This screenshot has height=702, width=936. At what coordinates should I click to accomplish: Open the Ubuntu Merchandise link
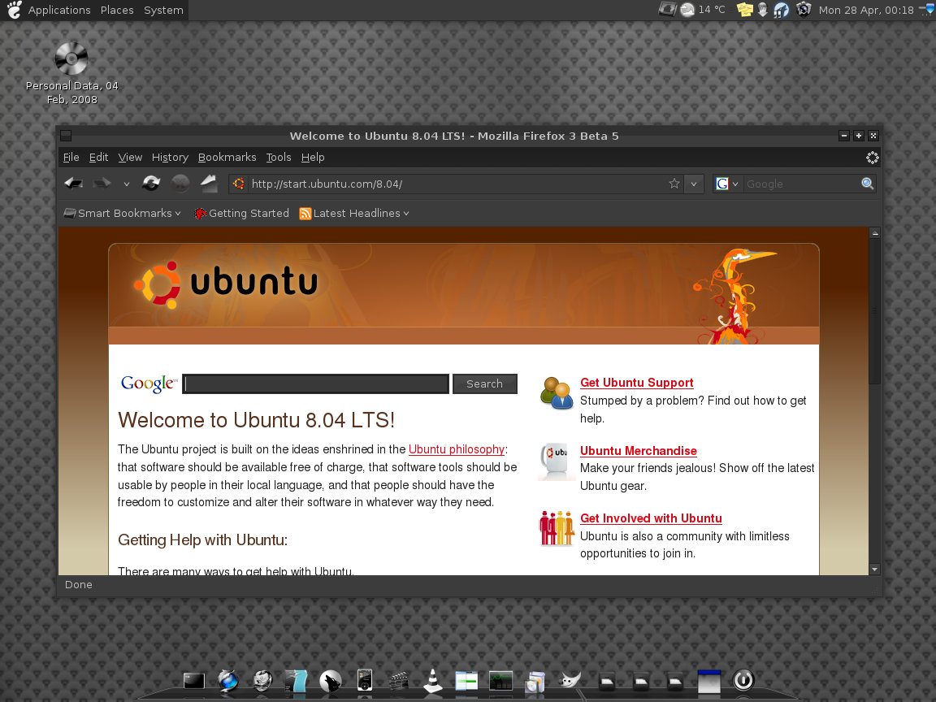coord(638,451)
